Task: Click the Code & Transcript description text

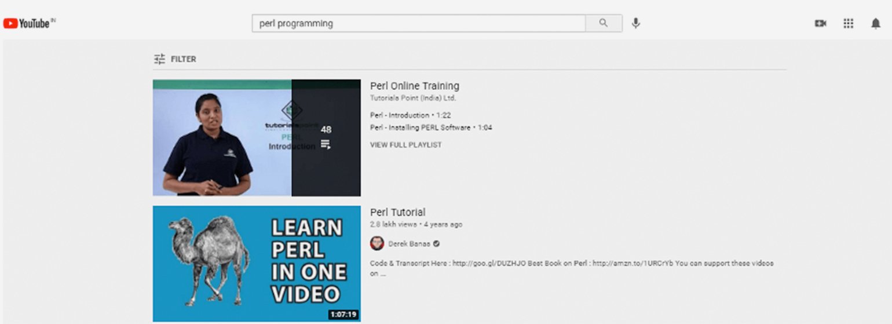Action: (572, 268)
